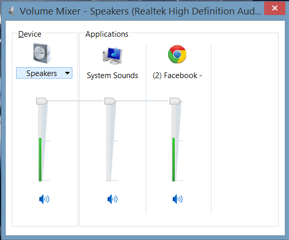Mute the Speakers device
Viewport: 289px width, 240px height.
click(x=44, y=199)
